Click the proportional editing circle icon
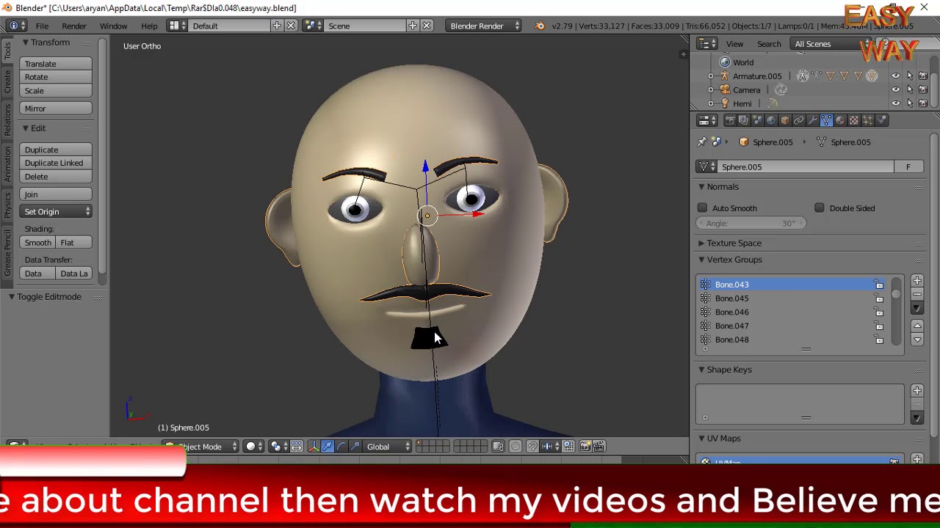 (x=515, y=447)
